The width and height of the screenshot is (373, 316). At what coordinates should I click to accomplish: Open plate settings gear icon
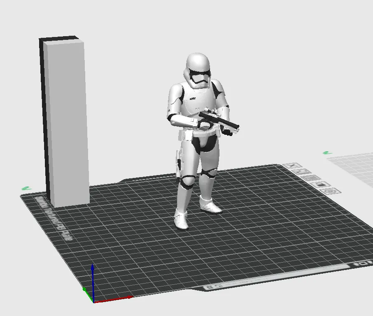(331, 191)
